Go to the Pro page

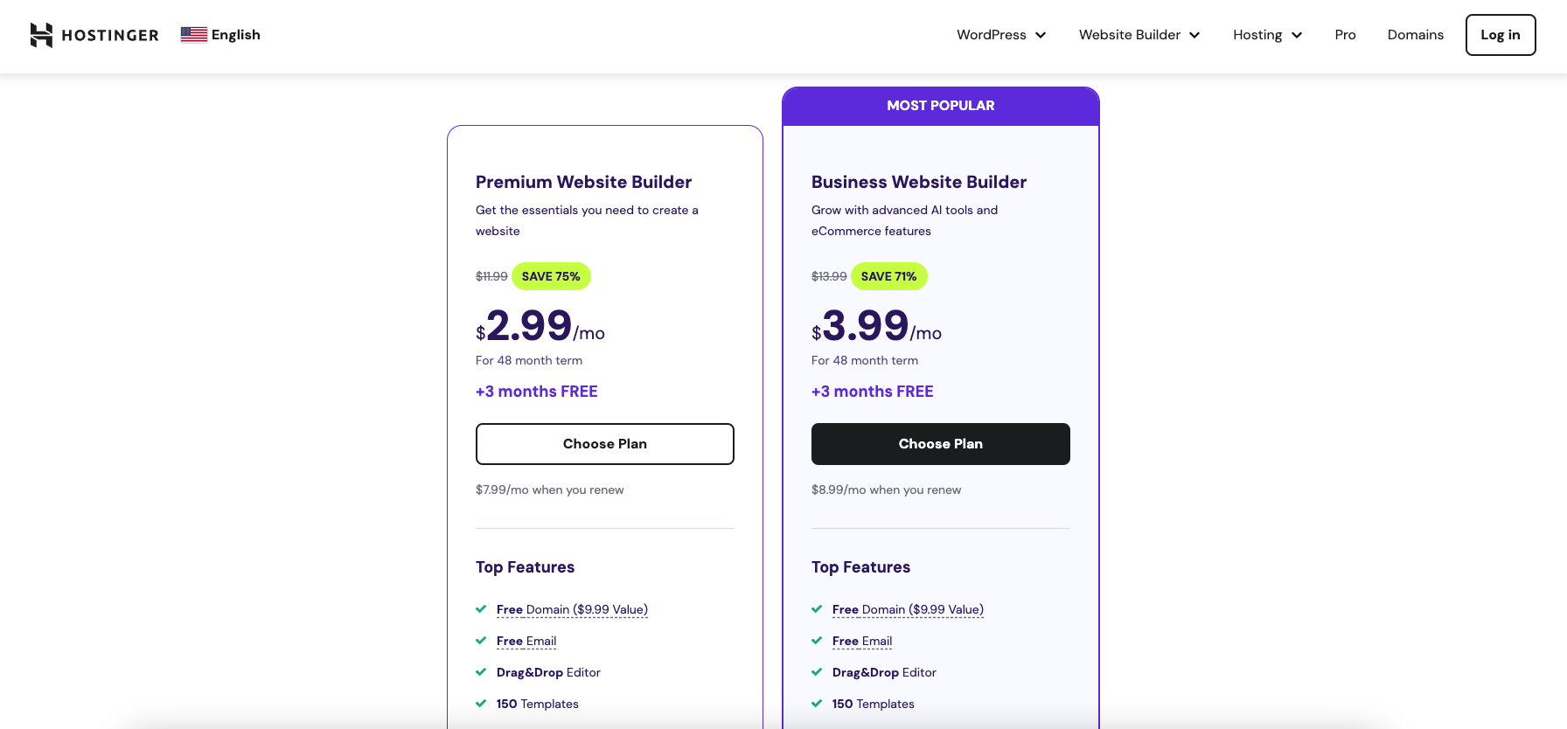(1345, 35)
